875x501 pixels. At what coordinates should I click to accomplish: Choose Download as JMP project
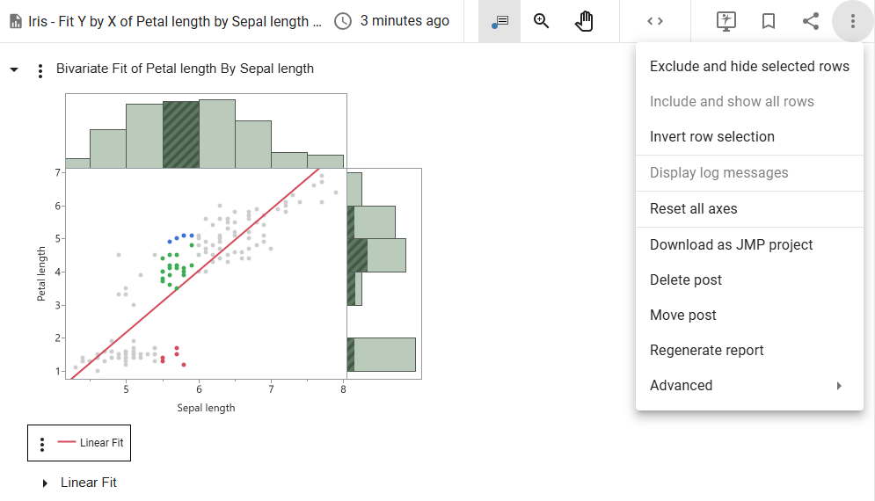pyautogui.click(x=731, y=244)
